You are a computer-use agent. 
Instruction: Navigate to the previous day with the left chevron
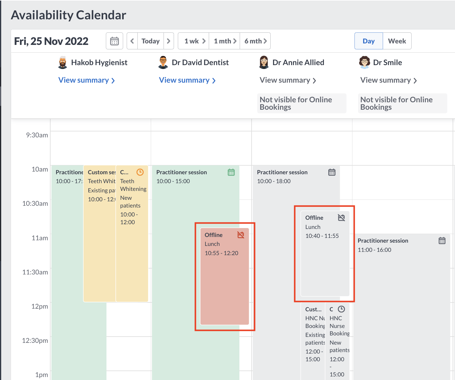pos(132,41)
